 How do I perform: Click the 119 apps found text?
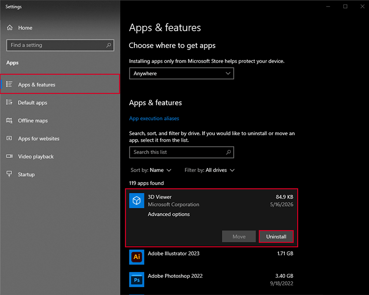[147, 183]
